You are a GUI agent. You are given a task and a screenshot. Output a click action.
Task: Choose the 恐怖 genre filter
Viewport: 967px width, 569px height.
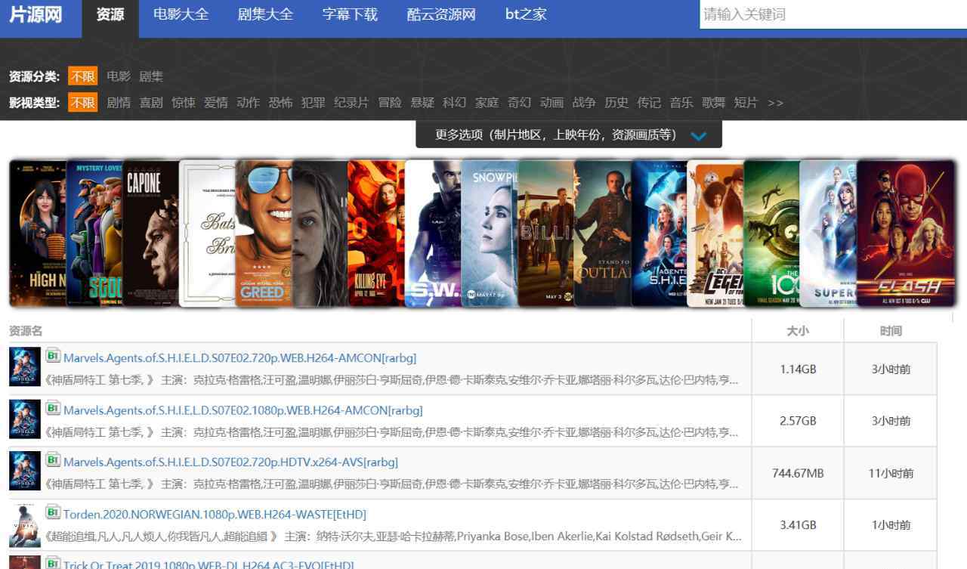click(280, 102)
